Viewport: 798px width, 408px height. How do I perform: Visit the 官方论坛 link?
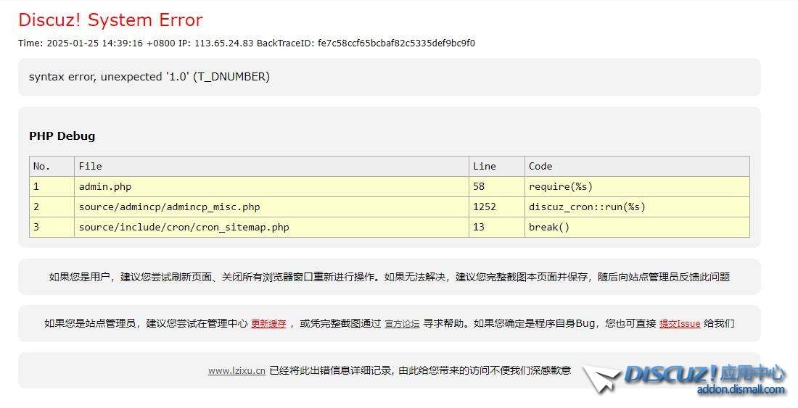coord(402,324)
